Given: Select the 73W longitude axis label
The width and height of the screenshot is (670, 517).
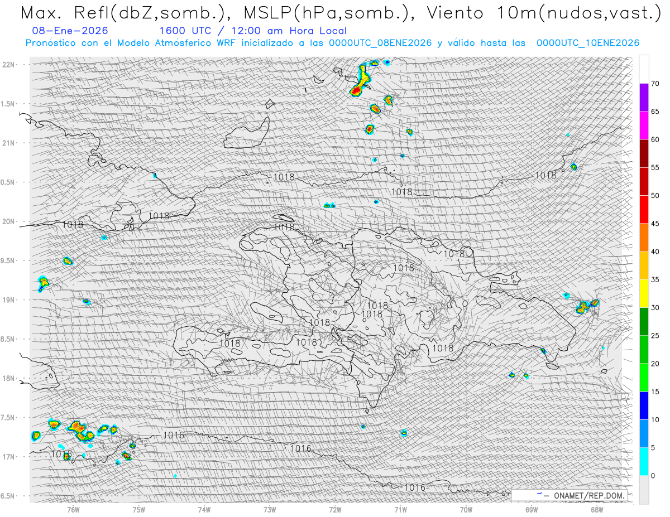Looking at the screenshot, I should pyautogui.click(x=269, y=509).
